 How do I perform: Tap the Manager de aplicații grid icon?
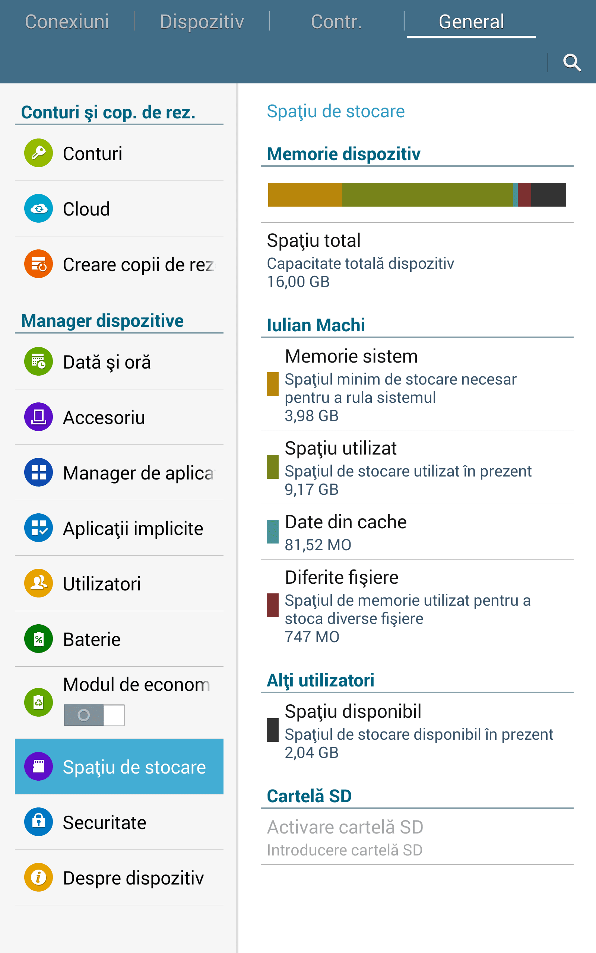pyautogui.click(x=39, y=472)
